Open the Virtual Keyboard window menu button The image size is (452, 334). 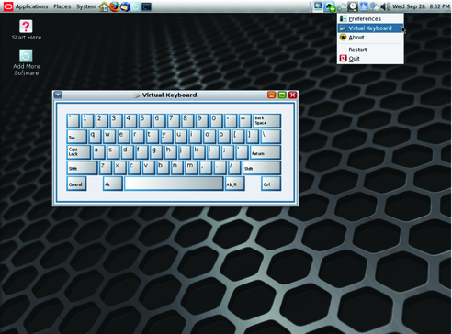(x=58, y=95)
